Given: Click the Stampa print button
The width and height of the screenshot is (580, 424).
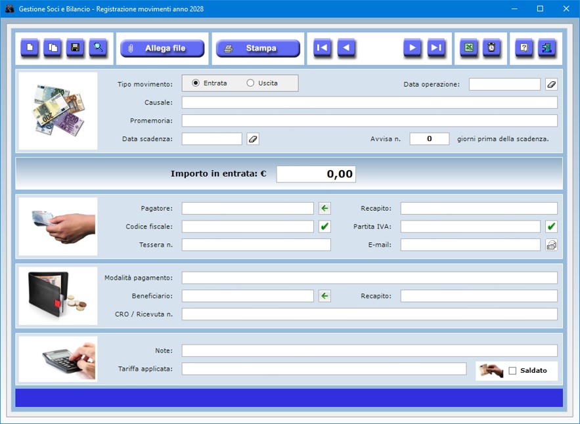Looking at the screenshot, I should [x=258, y=49].
